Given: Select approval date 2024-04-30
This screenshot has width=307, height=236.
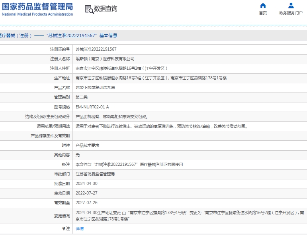Looking at the screenshot, I should 86,183.
